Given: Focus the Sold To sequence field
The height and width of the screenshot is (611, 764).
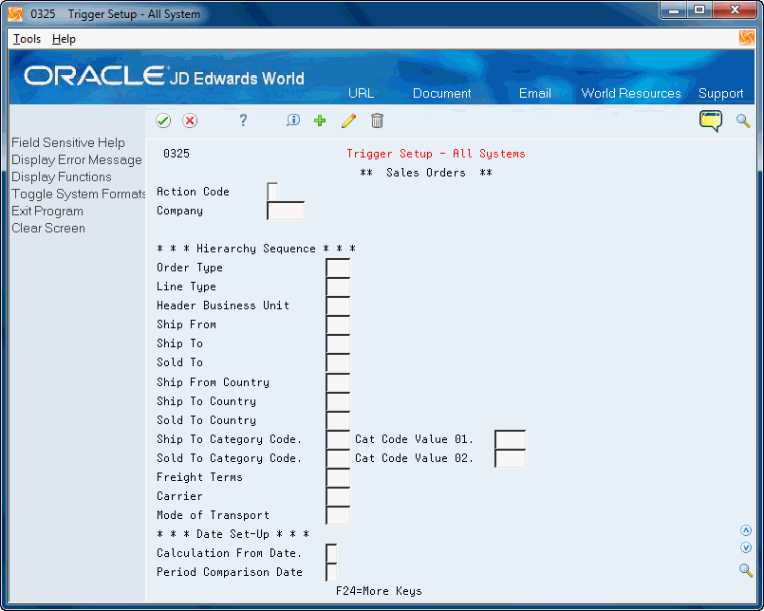Looking at the screenshot, I should click(x=338, y=363).
